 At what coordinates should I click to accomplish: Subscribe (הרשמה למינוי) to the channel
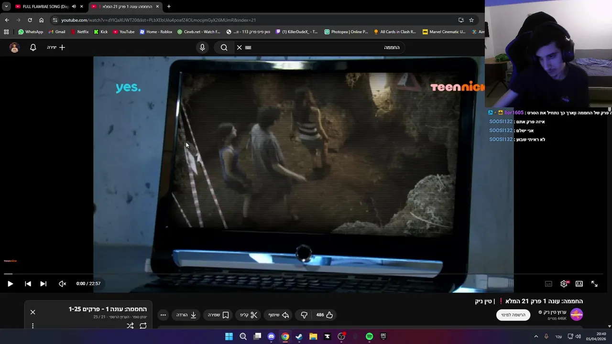pyautogui.click(x=513, y=315)
